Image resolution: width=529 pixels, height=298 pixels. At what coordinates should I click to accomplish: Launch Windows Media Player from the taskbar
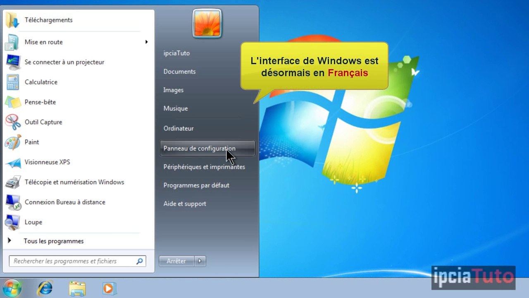[109, 288]
